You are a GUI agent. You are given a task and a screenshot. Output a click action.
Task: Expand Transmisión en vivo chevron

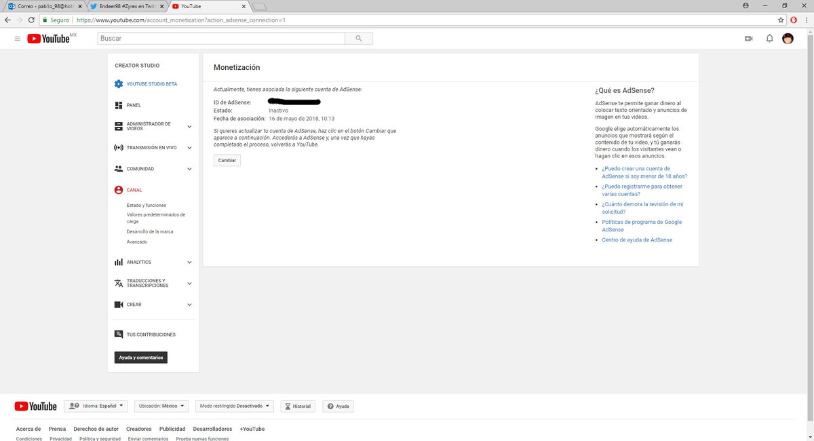click(189, 147)
